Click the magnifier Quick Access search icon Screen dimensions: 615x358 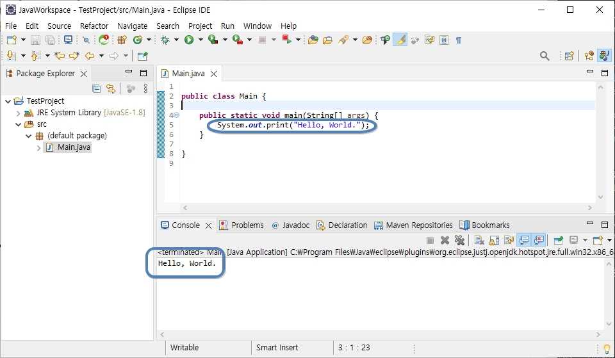[545, 56]
